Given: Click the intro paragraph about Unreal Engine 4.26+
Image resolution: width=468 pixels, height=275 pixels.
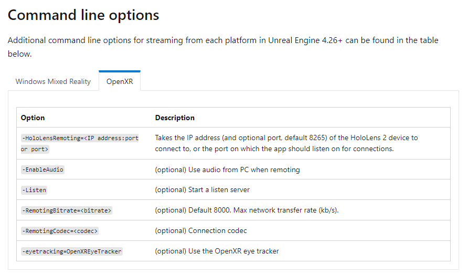Looking at the screenshot, I should click(x=223, y=47).
